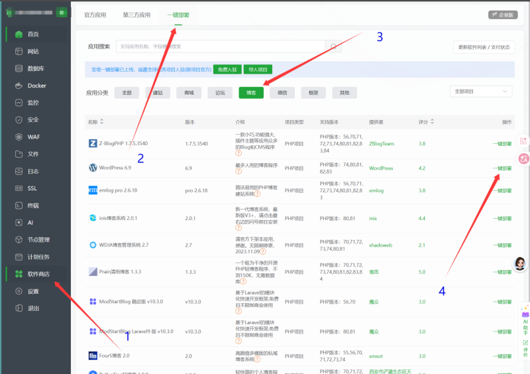
Task: Click the Z-BlogPHP logo icon
Action: coord(93,143)
